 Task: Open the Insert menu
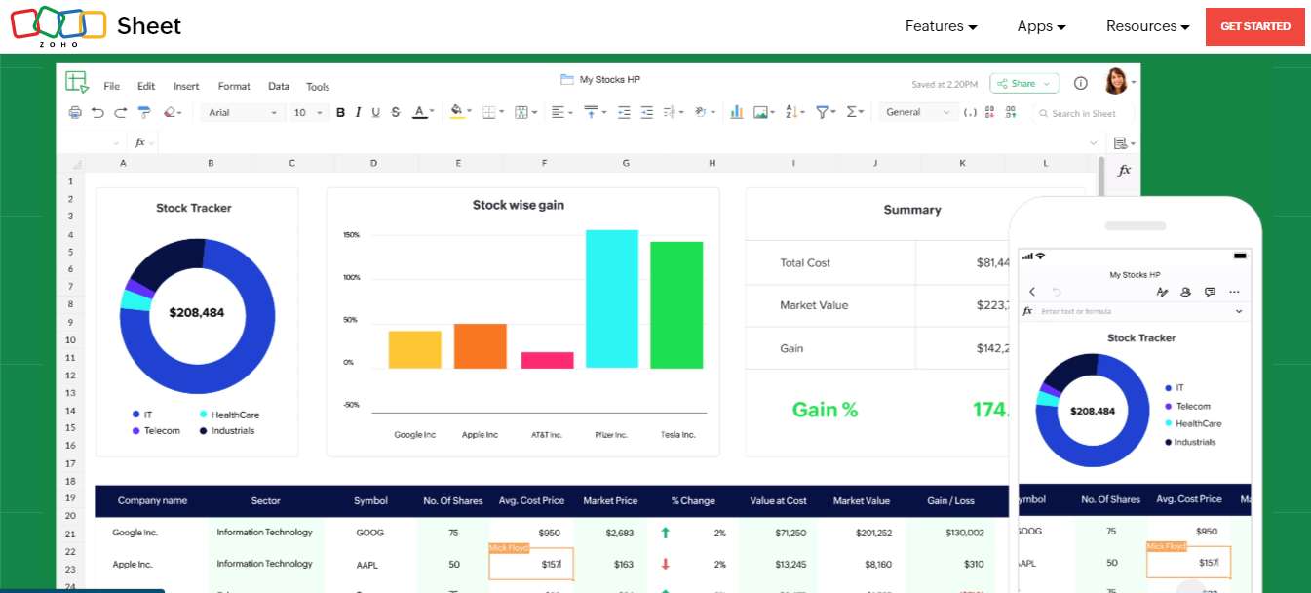tap(186, 86)
